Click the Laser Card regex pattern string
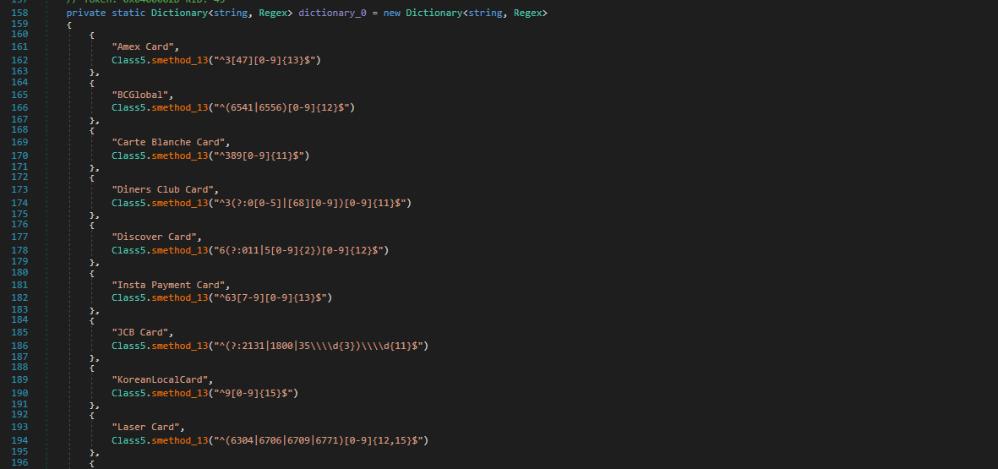998x469 pixels. pos(323,440)
